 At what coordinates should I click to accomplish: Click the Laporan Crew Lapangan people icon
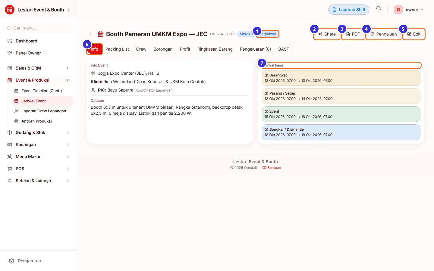[16, 111]
